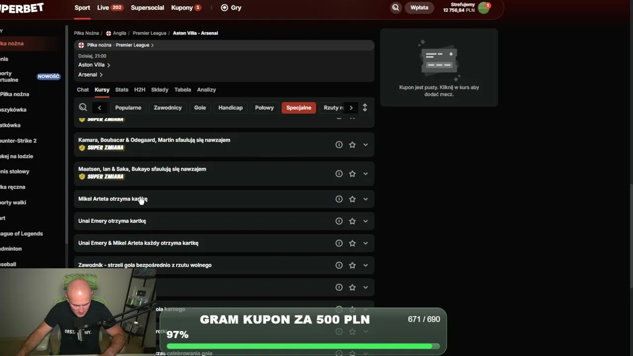Open Sporty walki in sports sidebar
Viewport: 633px width, 356px height.
pyautogui.click(x=13, y=202)
